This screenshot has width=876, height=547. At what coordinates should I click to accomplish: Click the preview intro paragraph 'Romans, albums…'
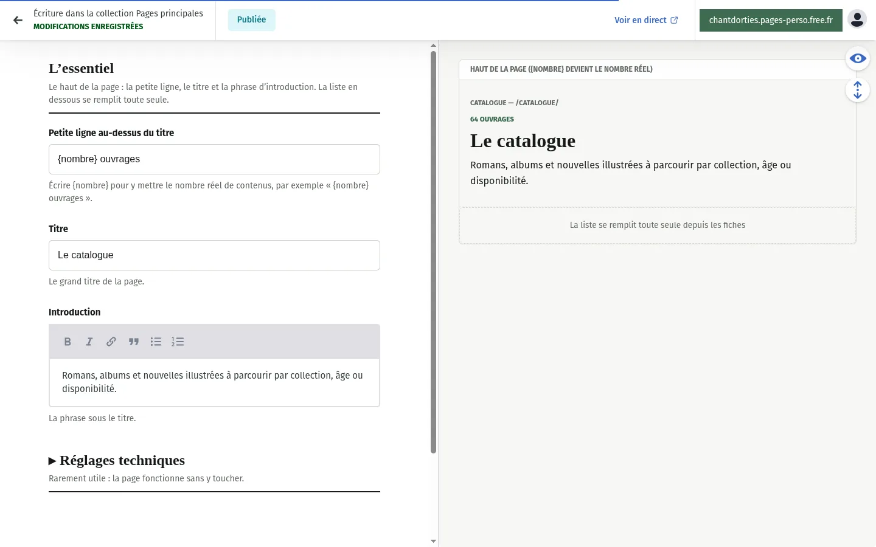631,173
